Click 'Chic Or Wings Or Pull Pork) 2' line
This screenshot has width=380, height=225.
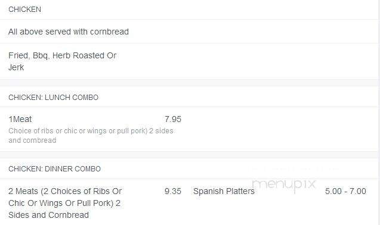(64, 203)
